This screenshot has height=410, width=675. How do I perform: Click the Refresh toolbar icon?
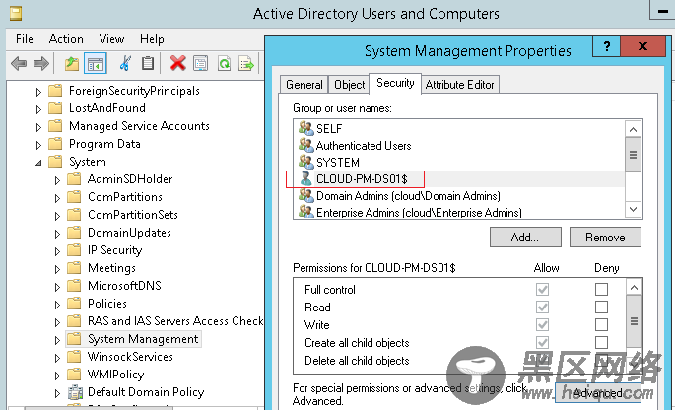pos(224,64)
